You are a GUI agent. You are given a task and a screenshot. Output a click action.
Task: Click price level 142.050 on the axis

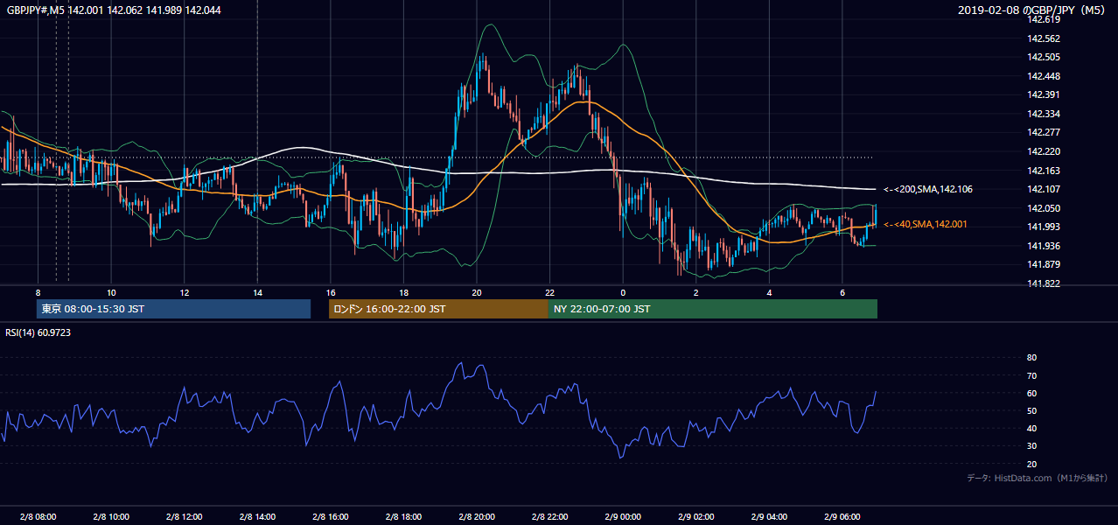point(1044,208)
